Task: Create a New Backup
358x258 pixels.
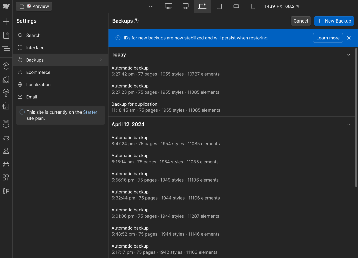Action: (334, 21)
